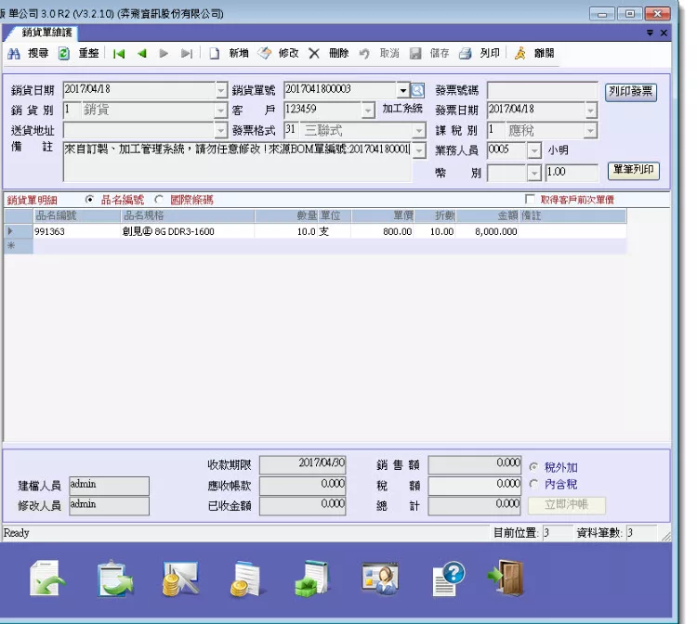
Task: Open the customer contact card icon
Action: click(381, 578)
